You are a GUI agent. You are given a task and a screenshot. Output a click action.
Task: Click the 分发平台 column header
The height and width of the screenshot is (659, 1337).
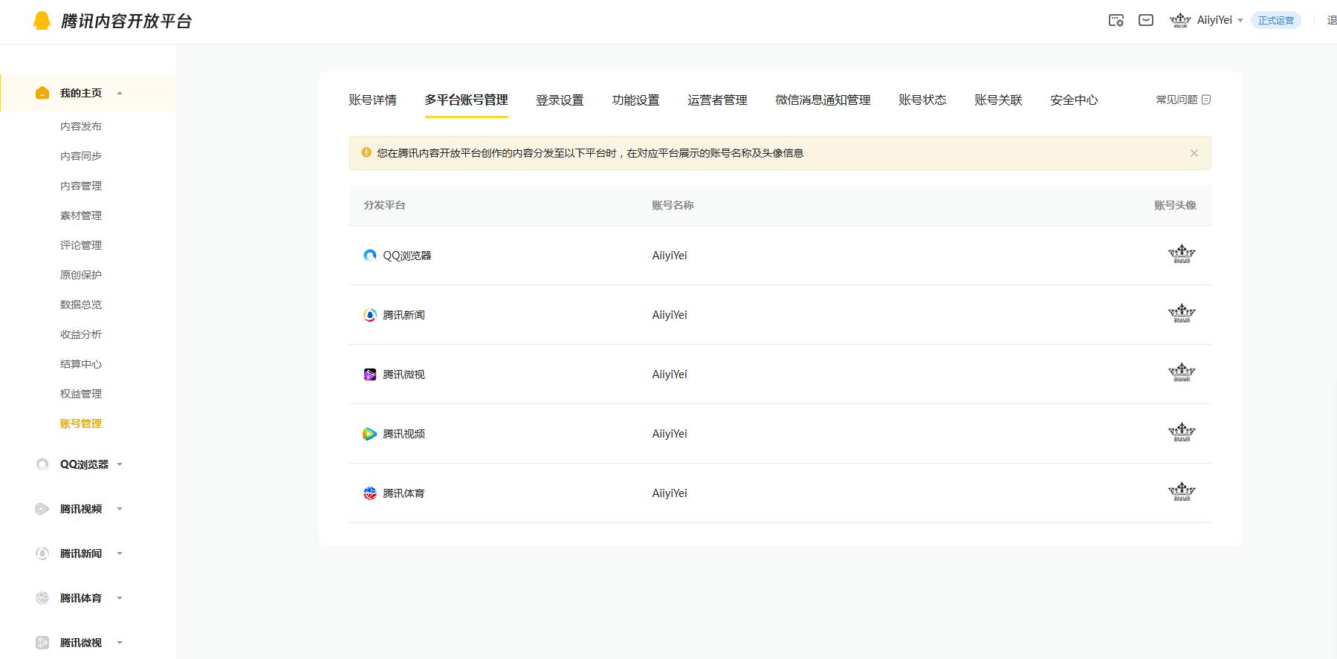tap(384, 205)
